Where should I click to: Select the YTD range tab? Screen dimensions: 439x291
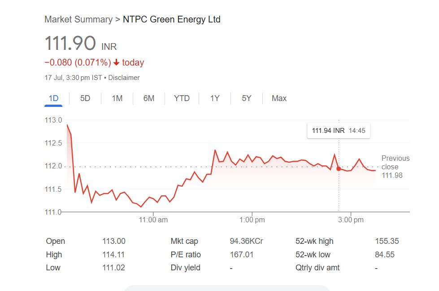[182, 98]
